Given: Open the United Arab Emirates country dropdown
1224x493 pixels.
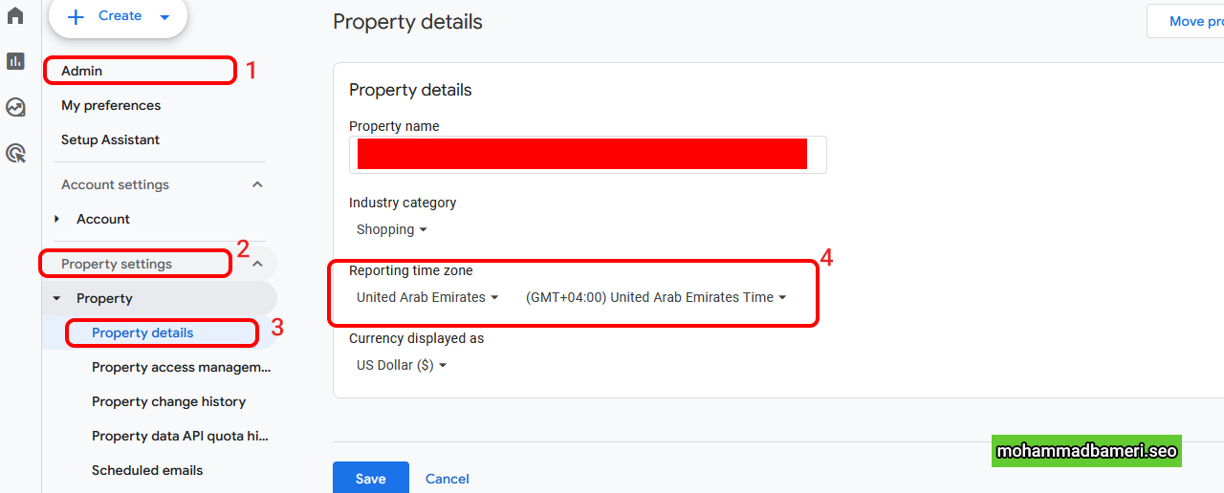Looking at the screenshot, I should coord(427,297).
